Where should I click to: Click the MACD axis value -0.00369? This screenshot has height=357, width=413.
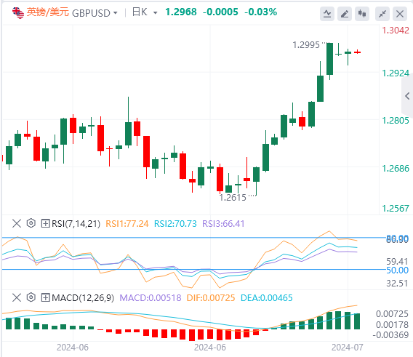[x=390, y=335]
